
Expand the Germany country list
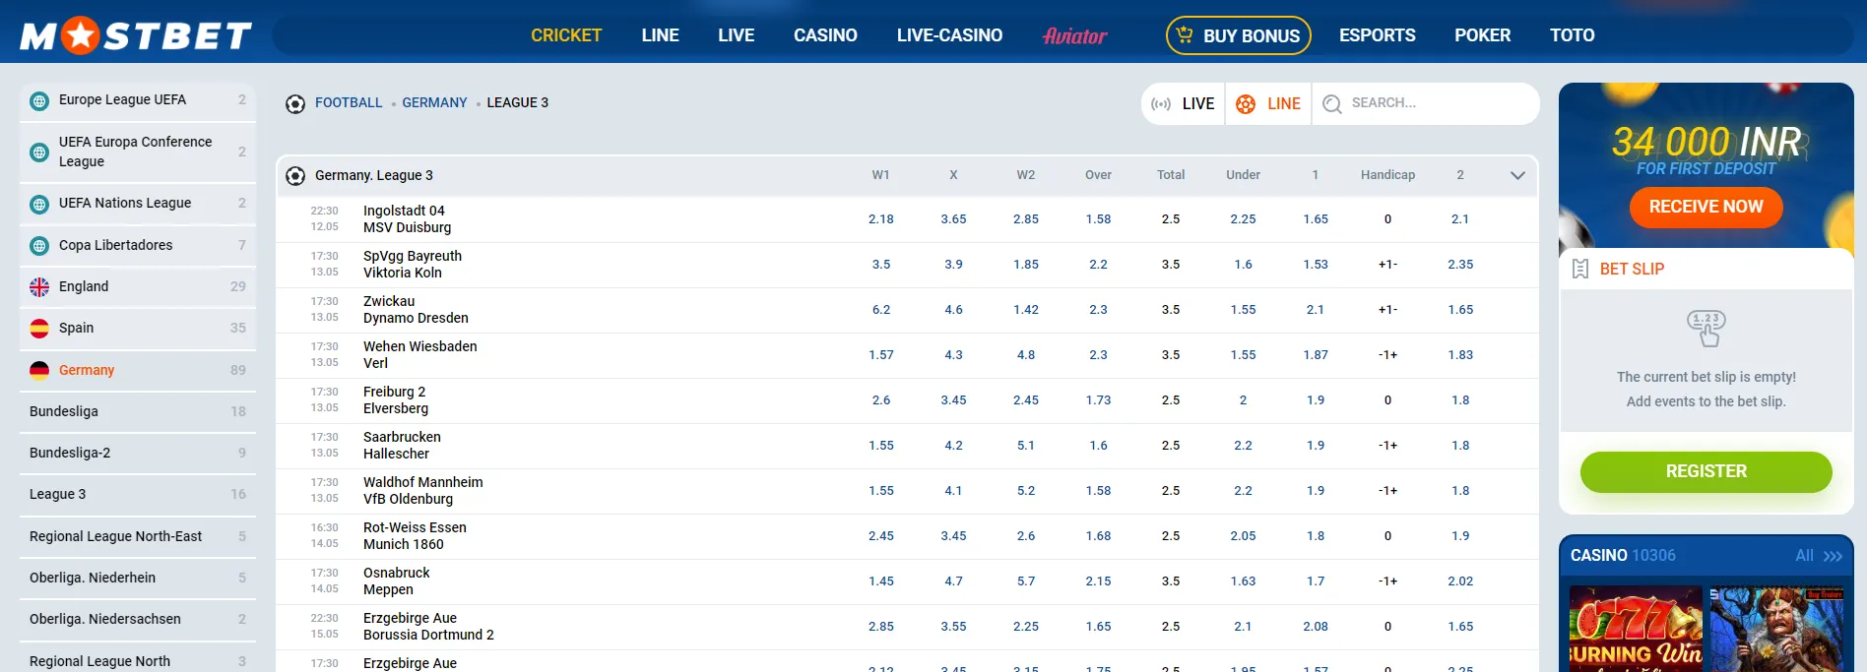pos(138,370)
